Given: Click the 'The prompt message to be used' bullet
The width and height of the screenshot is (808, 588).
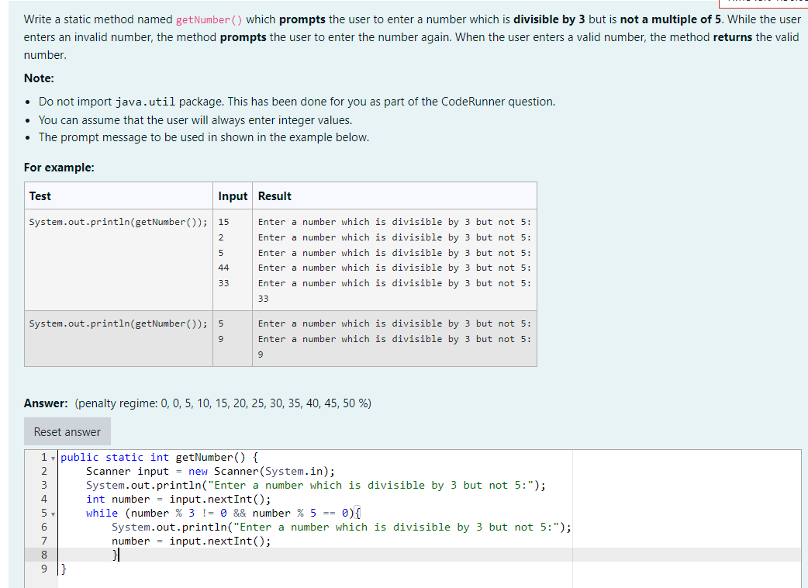Looking at the screenshot, I should click(204, 137).
